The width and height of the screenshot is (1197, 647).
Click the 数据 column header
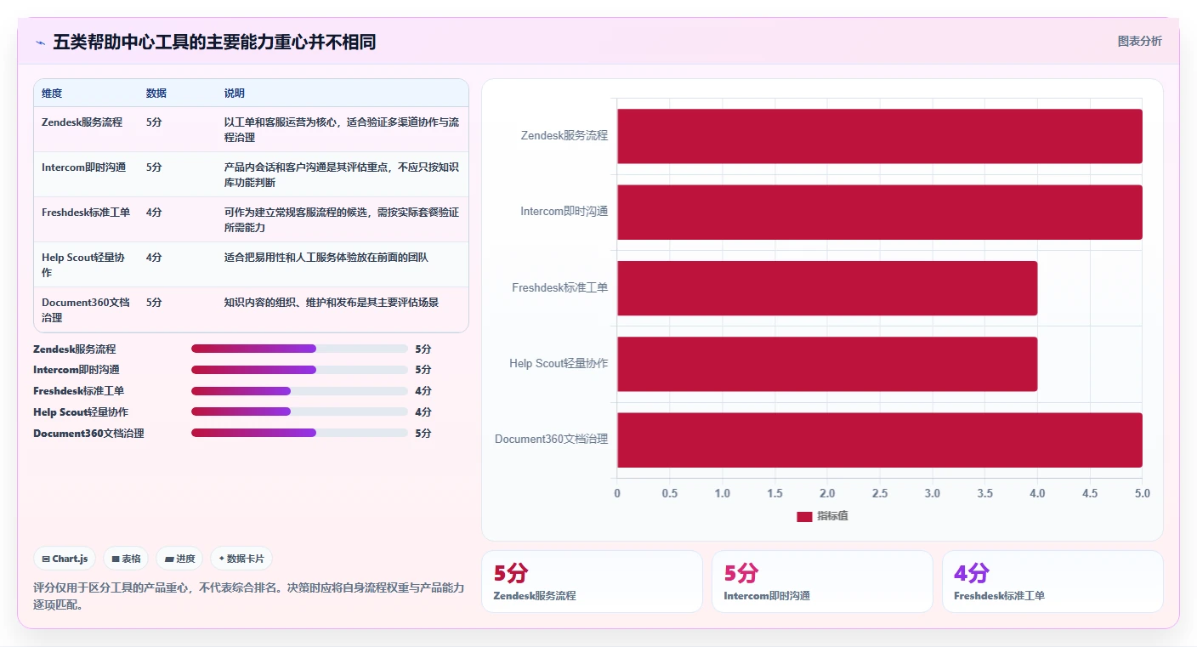click(x=156, y=93)
